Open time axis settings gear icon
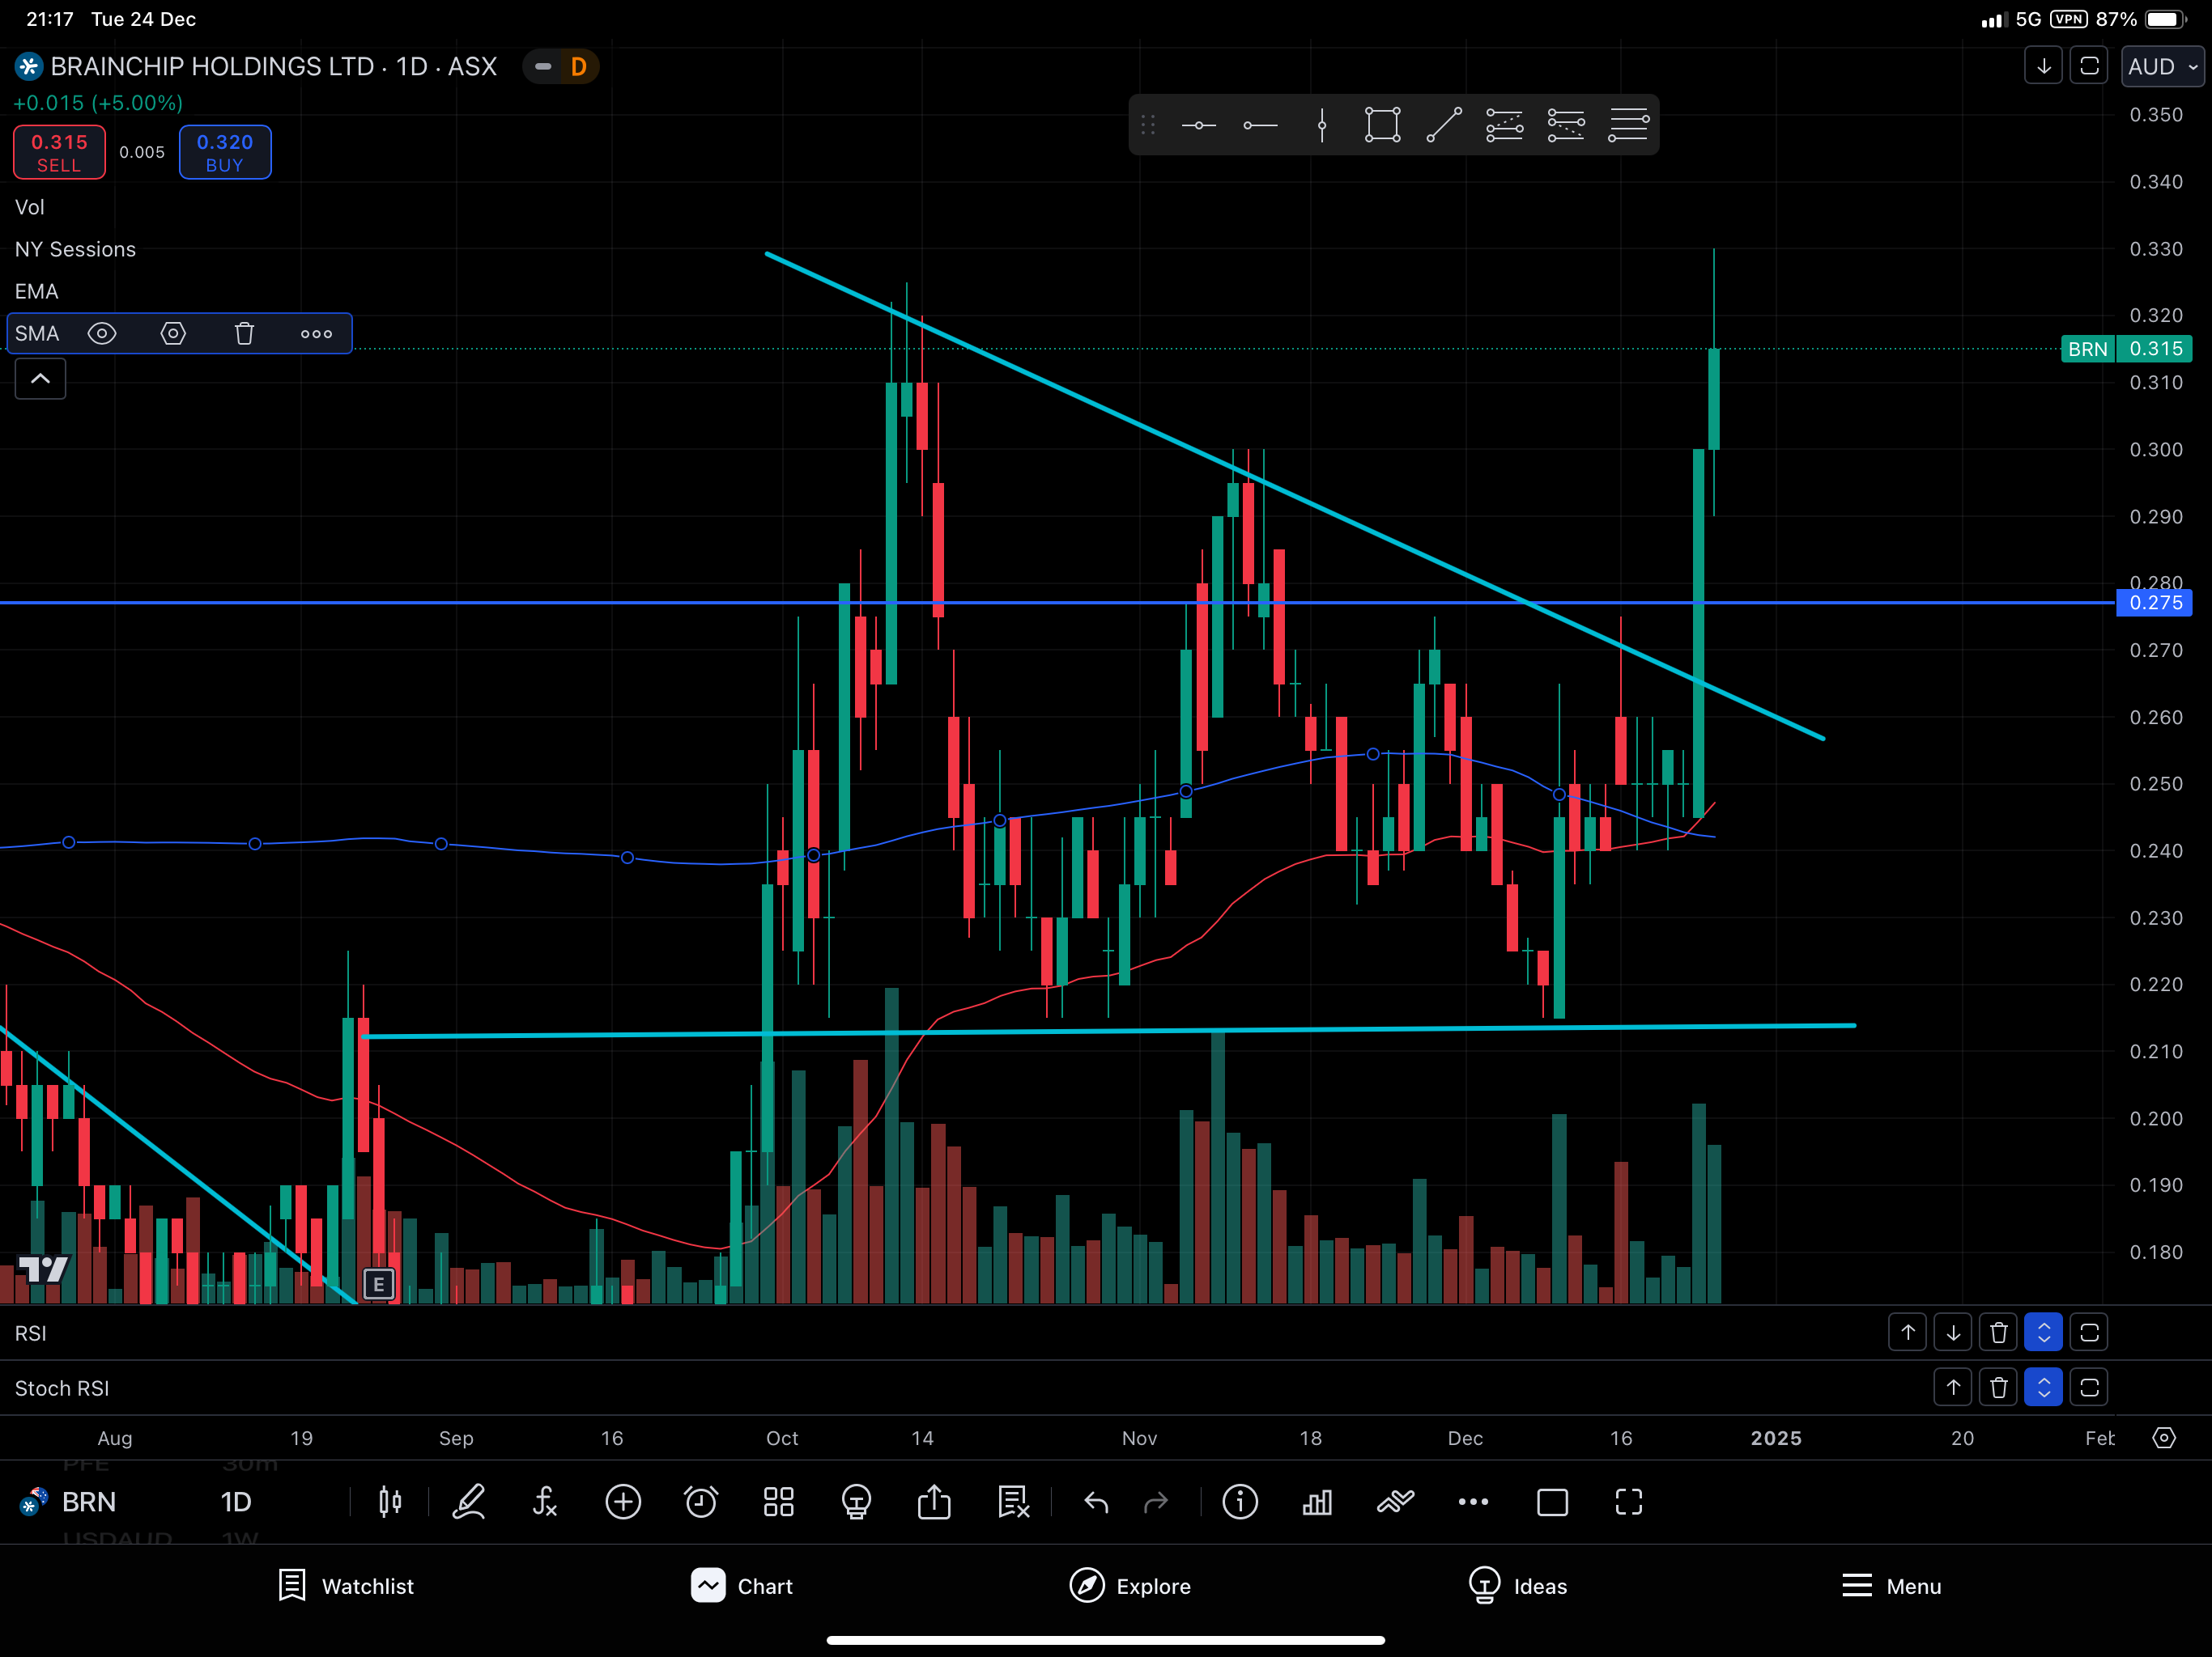 2164,1438
